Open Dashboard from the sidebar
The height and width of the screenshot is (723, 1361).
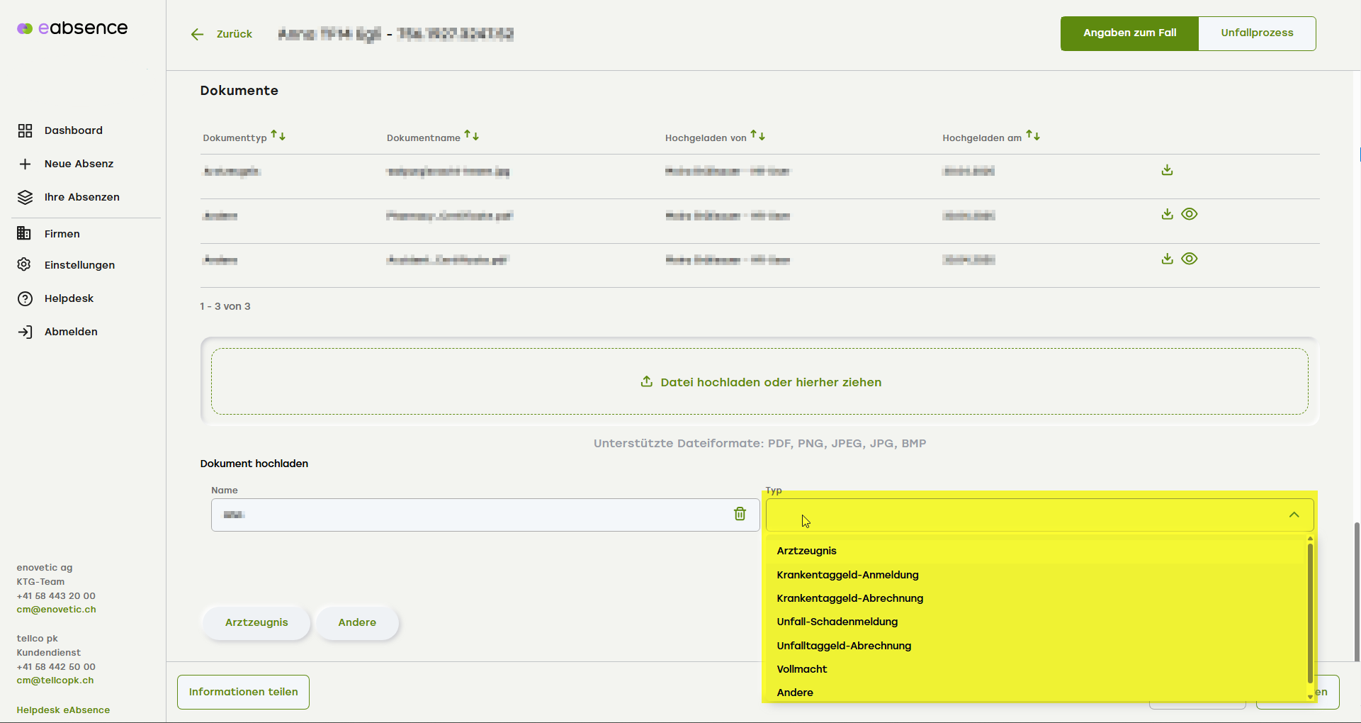[x=73, y=130]
